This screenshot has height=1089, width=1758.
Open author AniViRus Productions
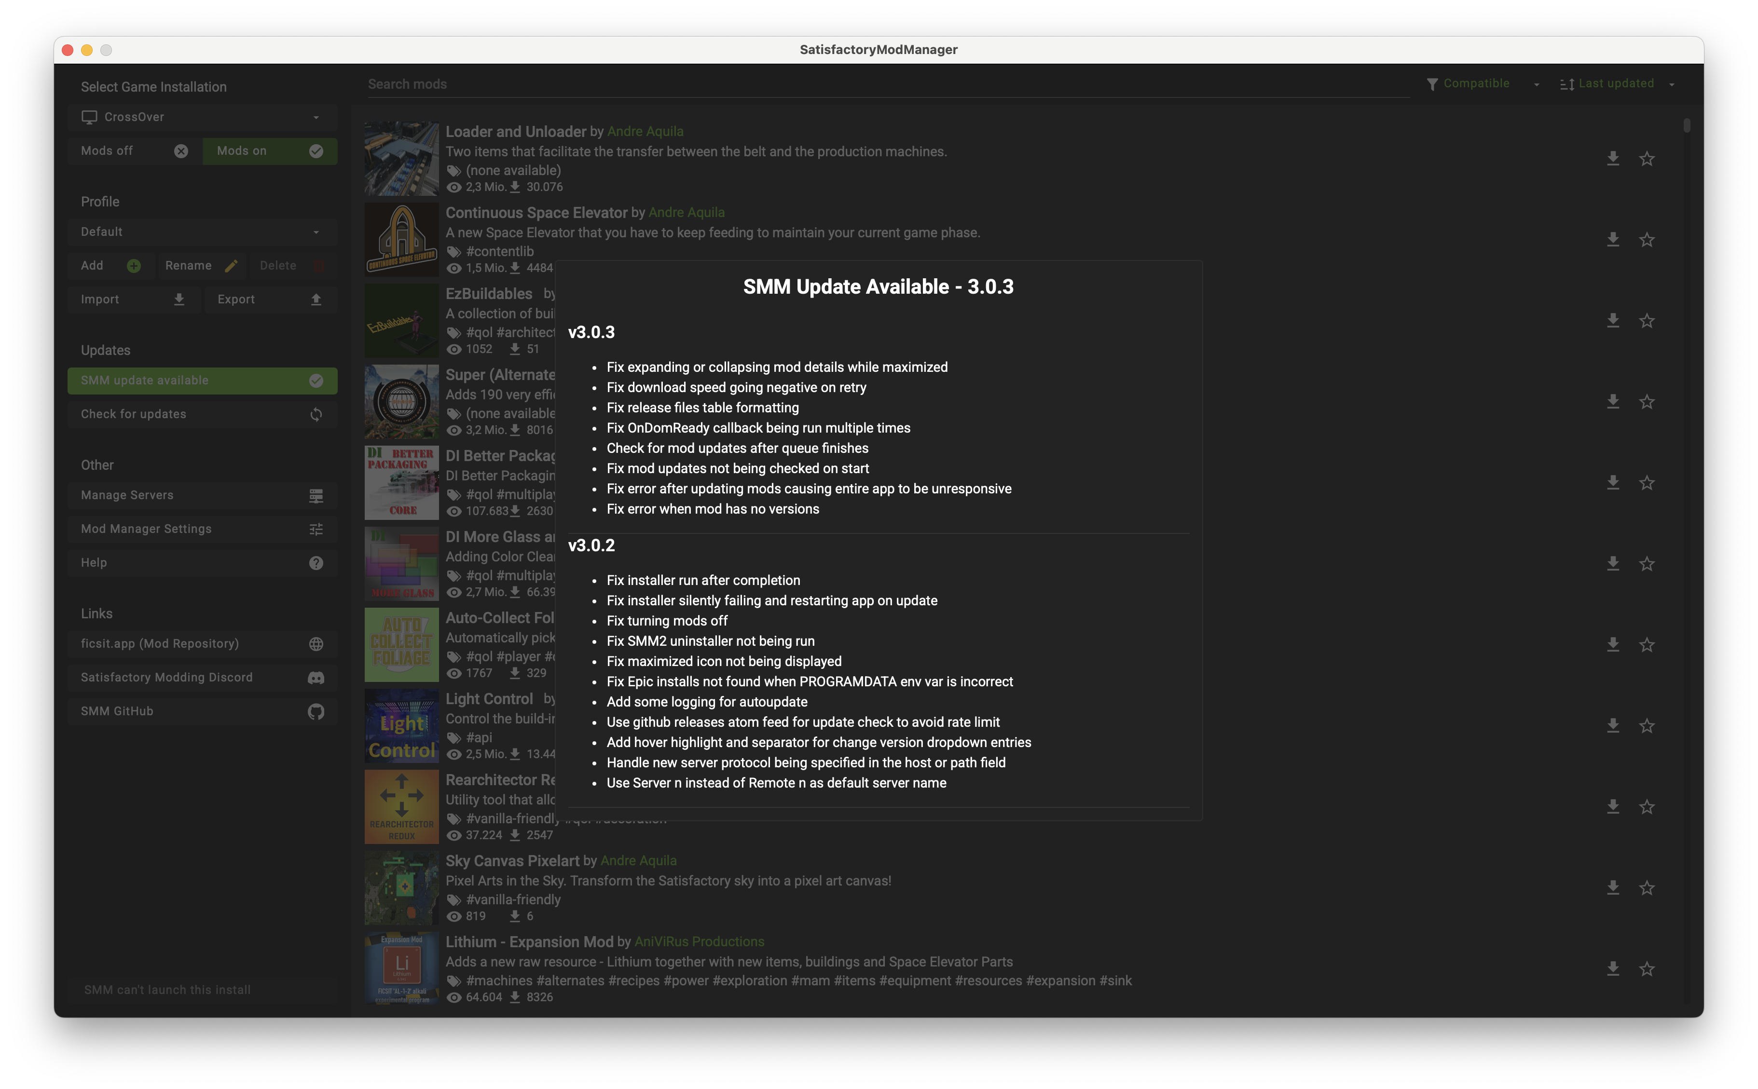699,942
